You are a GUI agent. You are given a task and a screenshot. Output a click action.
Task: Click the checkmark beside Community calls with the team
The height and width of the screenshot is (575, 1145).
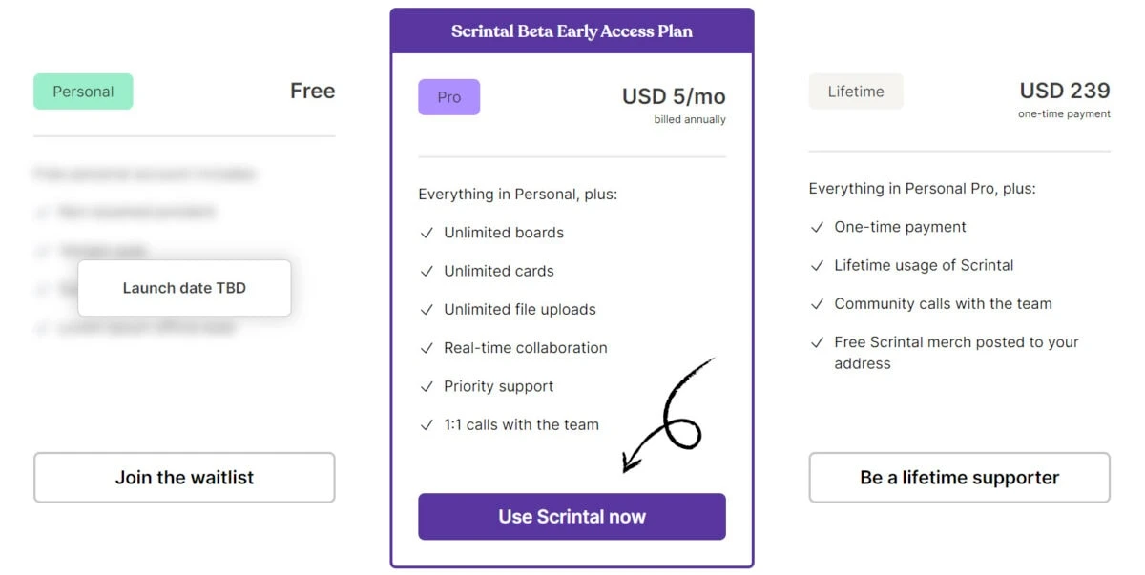(817, 304)
